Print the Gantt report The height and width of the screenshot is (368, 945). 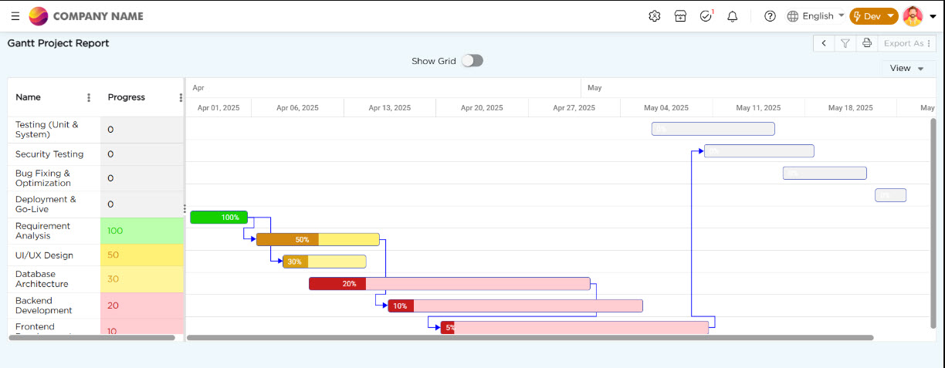click(867, 43)
